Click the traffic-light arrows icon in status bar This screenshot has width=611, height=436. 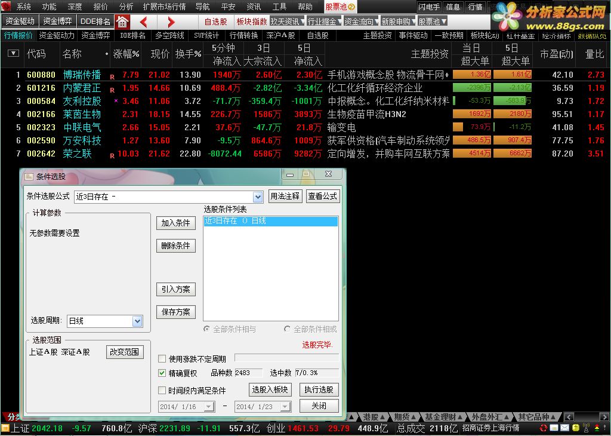coord(597,428)
